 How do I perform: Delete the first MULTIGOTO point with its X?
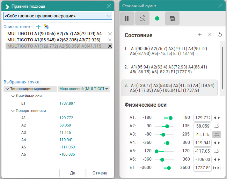click(110, 34)
